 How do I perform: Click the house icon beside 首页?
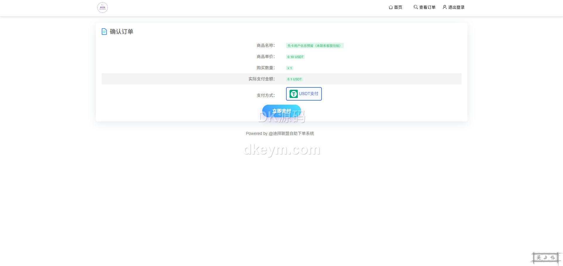click(390, 7)
